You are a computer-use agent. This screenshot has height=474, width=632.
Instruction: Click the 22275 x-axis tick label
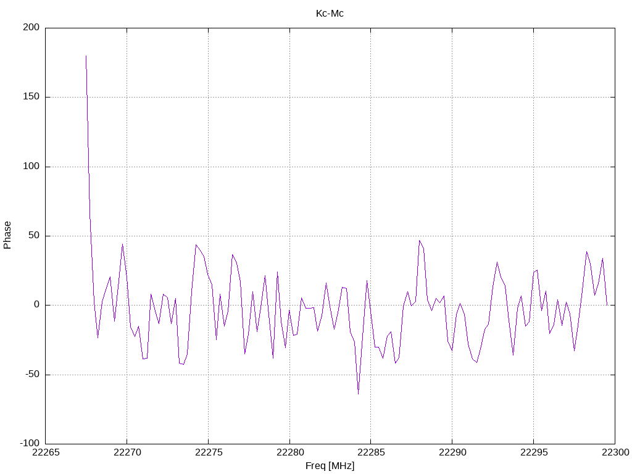209,452
